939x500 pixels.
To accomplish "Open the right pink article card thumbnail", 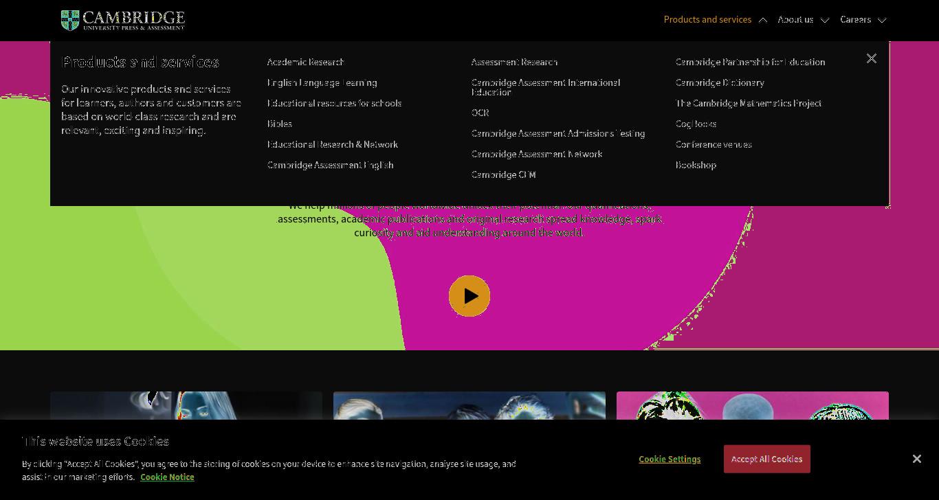I will click(753, 406).
